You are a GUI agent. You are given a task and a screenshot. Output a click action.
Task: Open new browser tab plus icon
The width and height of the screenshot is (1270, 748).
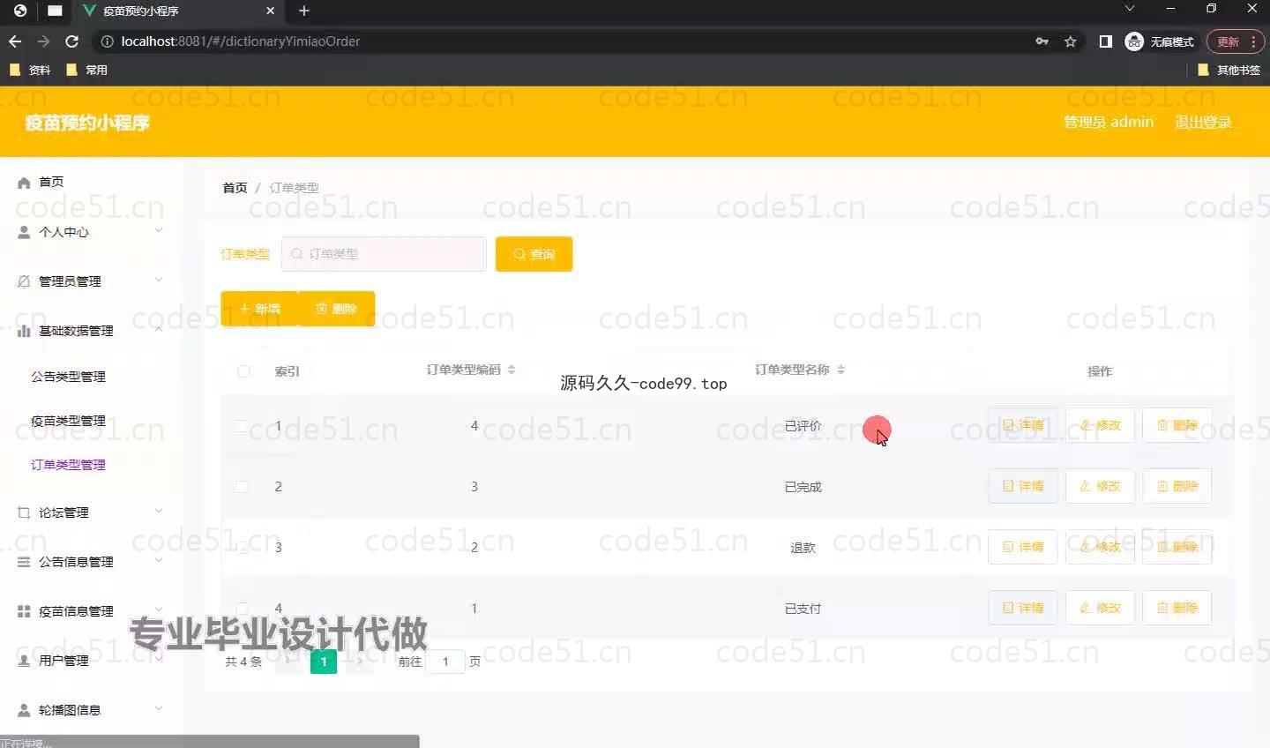point(304,11)
